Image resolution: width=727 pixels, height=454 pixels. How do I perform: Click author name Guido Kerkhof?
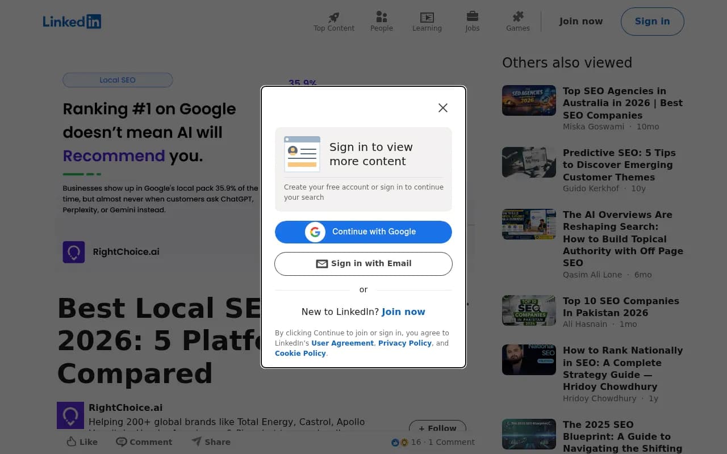click(591, 188)
